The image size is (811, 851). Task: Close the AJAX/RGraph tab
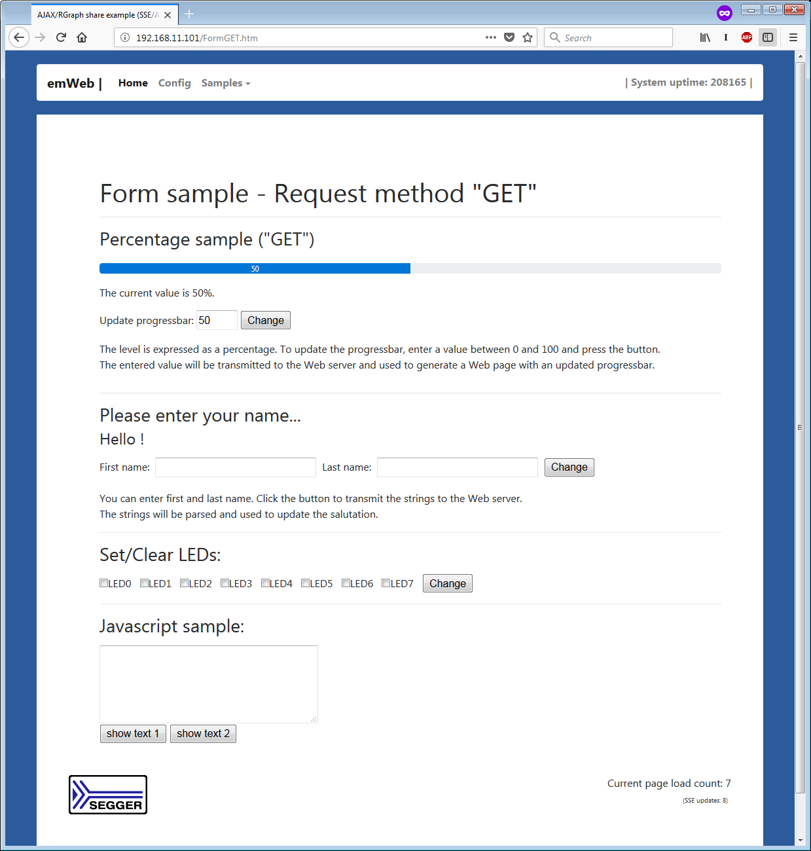[x=168, y=14]
